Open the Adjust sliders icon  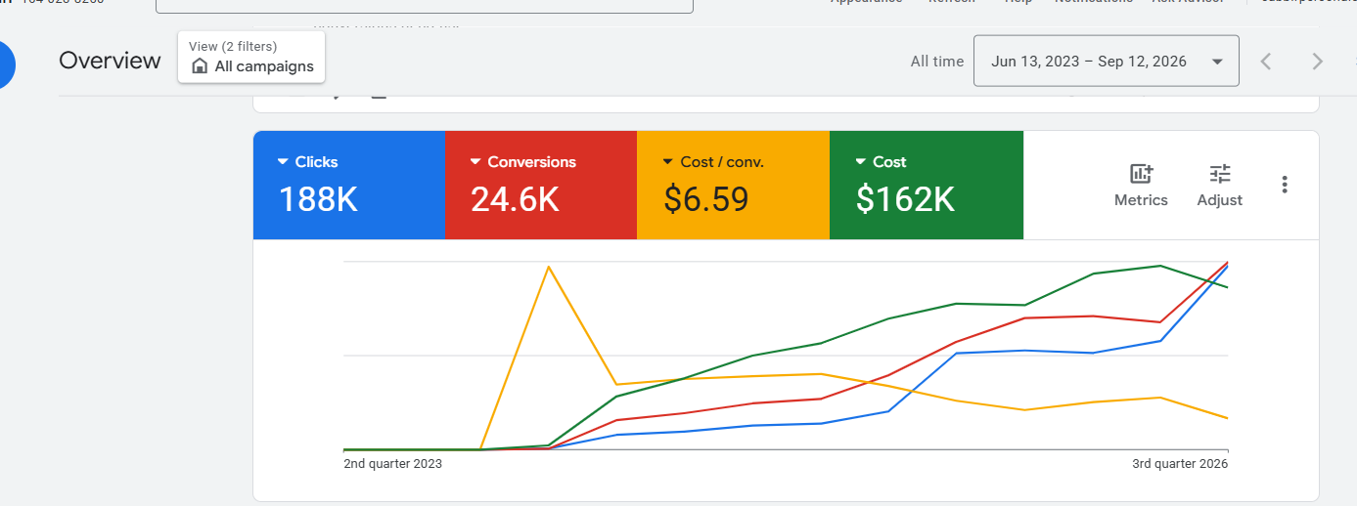[1219, 175]
